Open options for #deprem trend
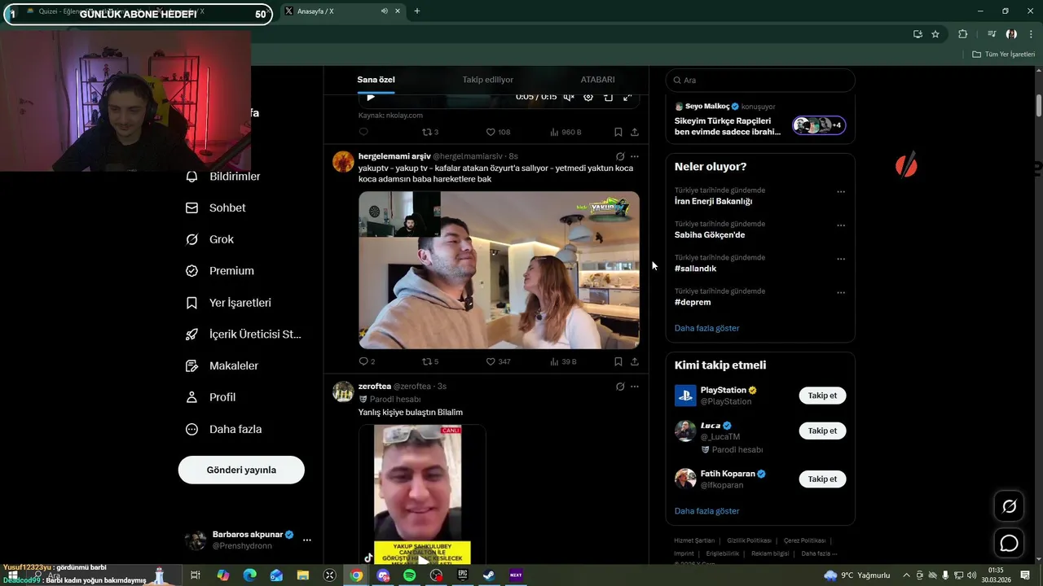The height and width of the screenshot is (586, 1043). [x=841, y=292]
